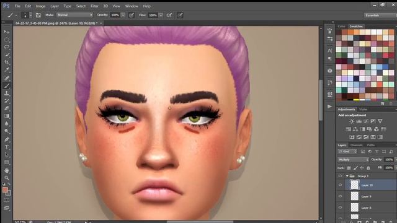Open the Essentials workspace dropdown
This screenshot has height=223, width=397.
tap(380, 15)
